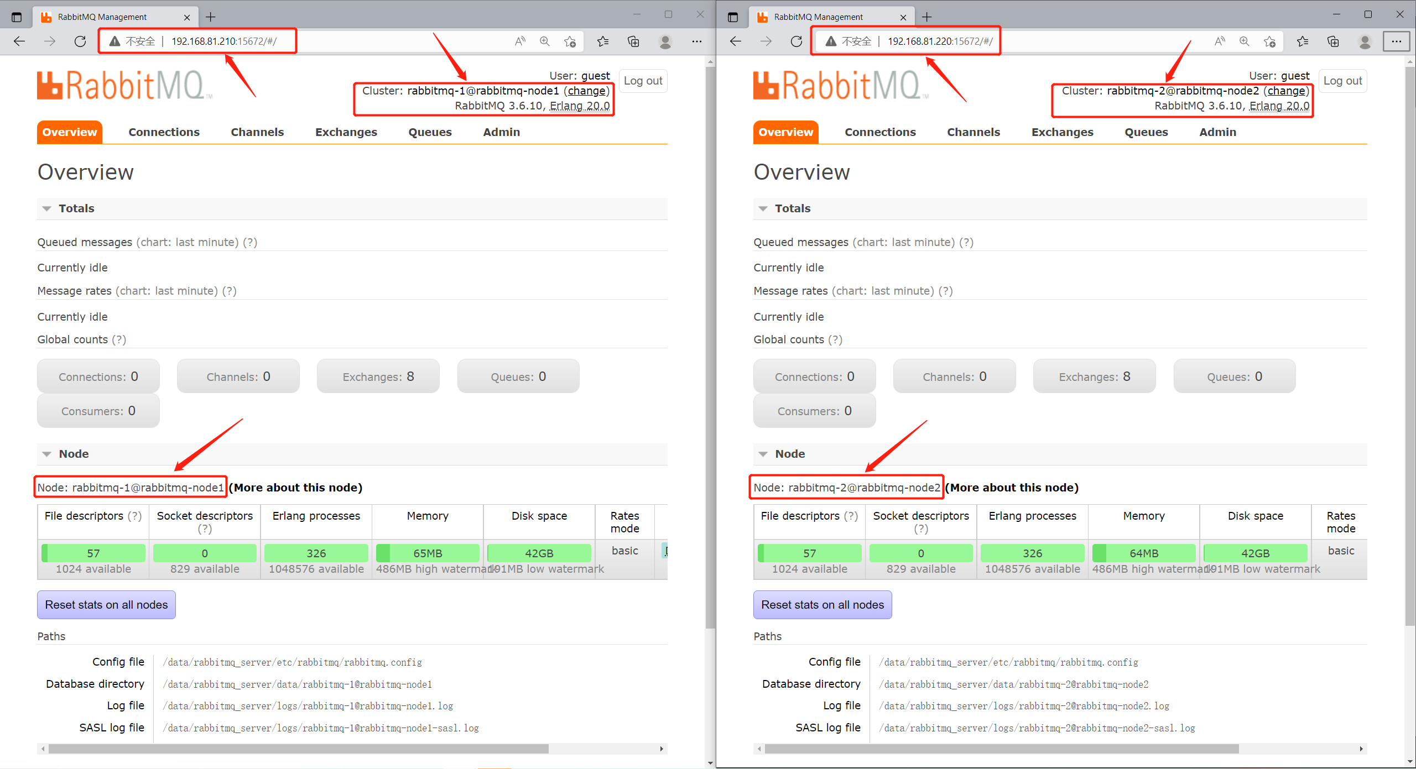The width and height of the screenshot is (1416, 769).
Task: Open Connections tab on node1 page
Action: pos(164,132)
